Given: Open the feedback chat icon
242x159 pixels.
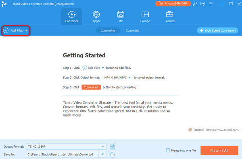Looking at the screenshot, I should point(202,4).
